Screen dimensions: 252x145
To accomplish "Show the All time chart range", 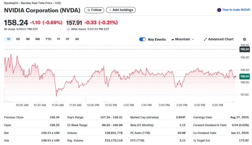I will (77, 39).
